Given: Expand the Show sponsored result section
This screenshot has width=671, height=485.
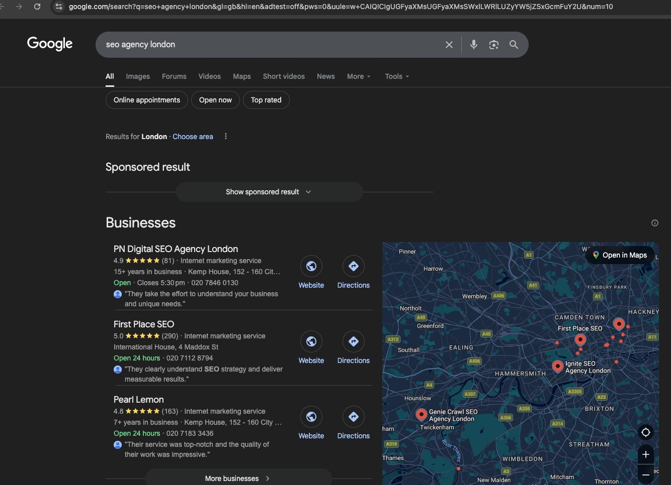Looking at the screenshot, I should click(x=269, y=192).
